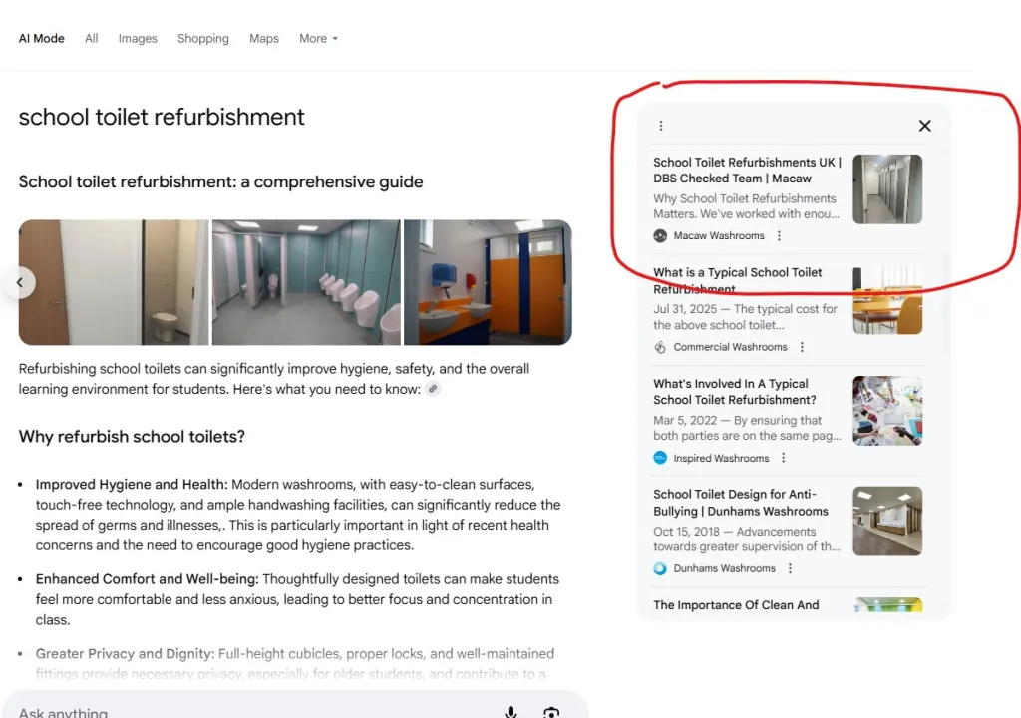Show the previous image with the left arrow

tap(20, 282)
